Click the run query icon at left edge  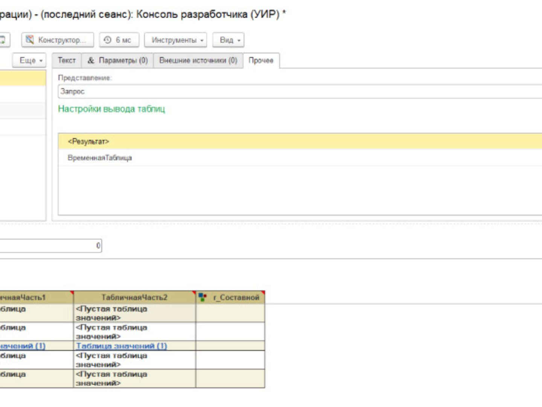(x=3, y=40)
